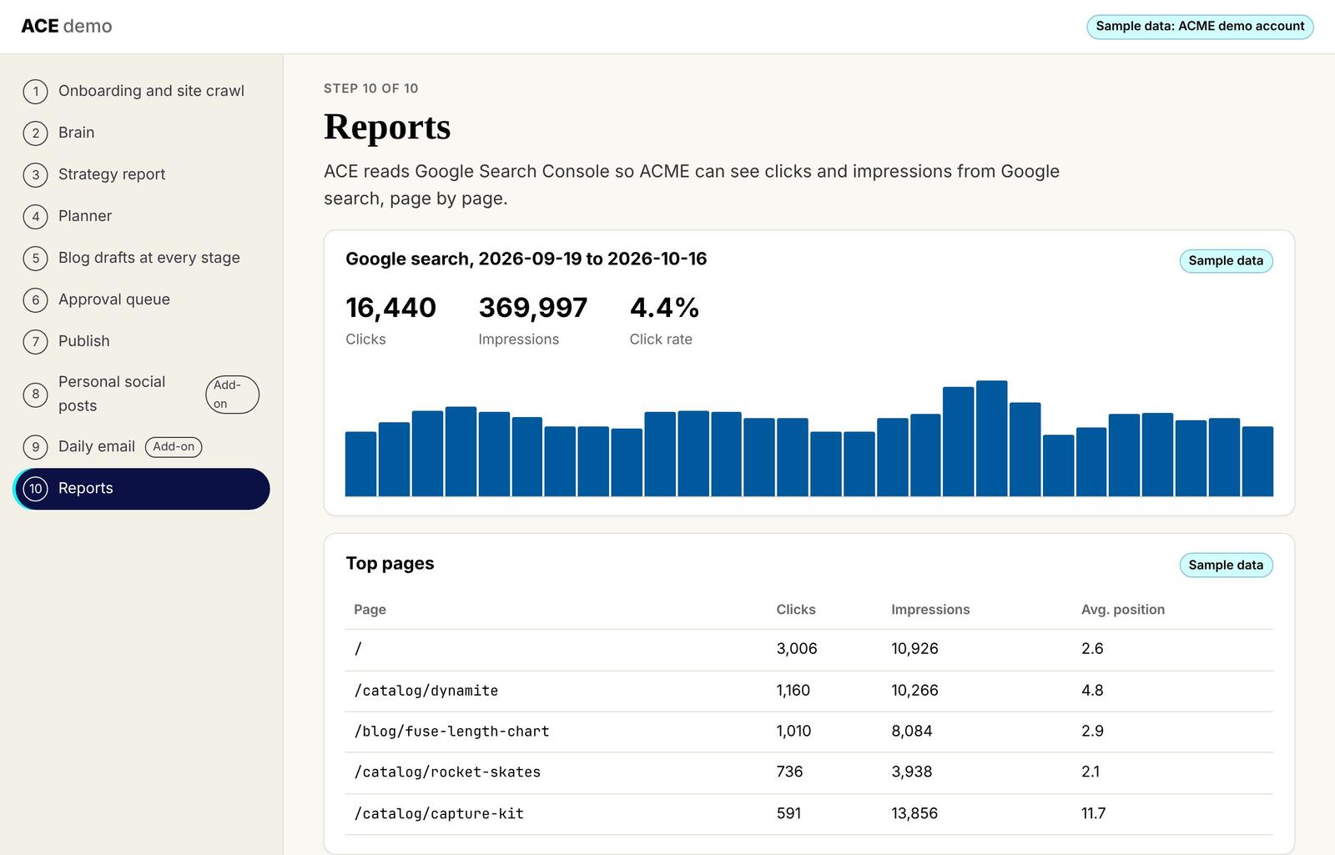Open the Strategy report step

tap(142, 174)
